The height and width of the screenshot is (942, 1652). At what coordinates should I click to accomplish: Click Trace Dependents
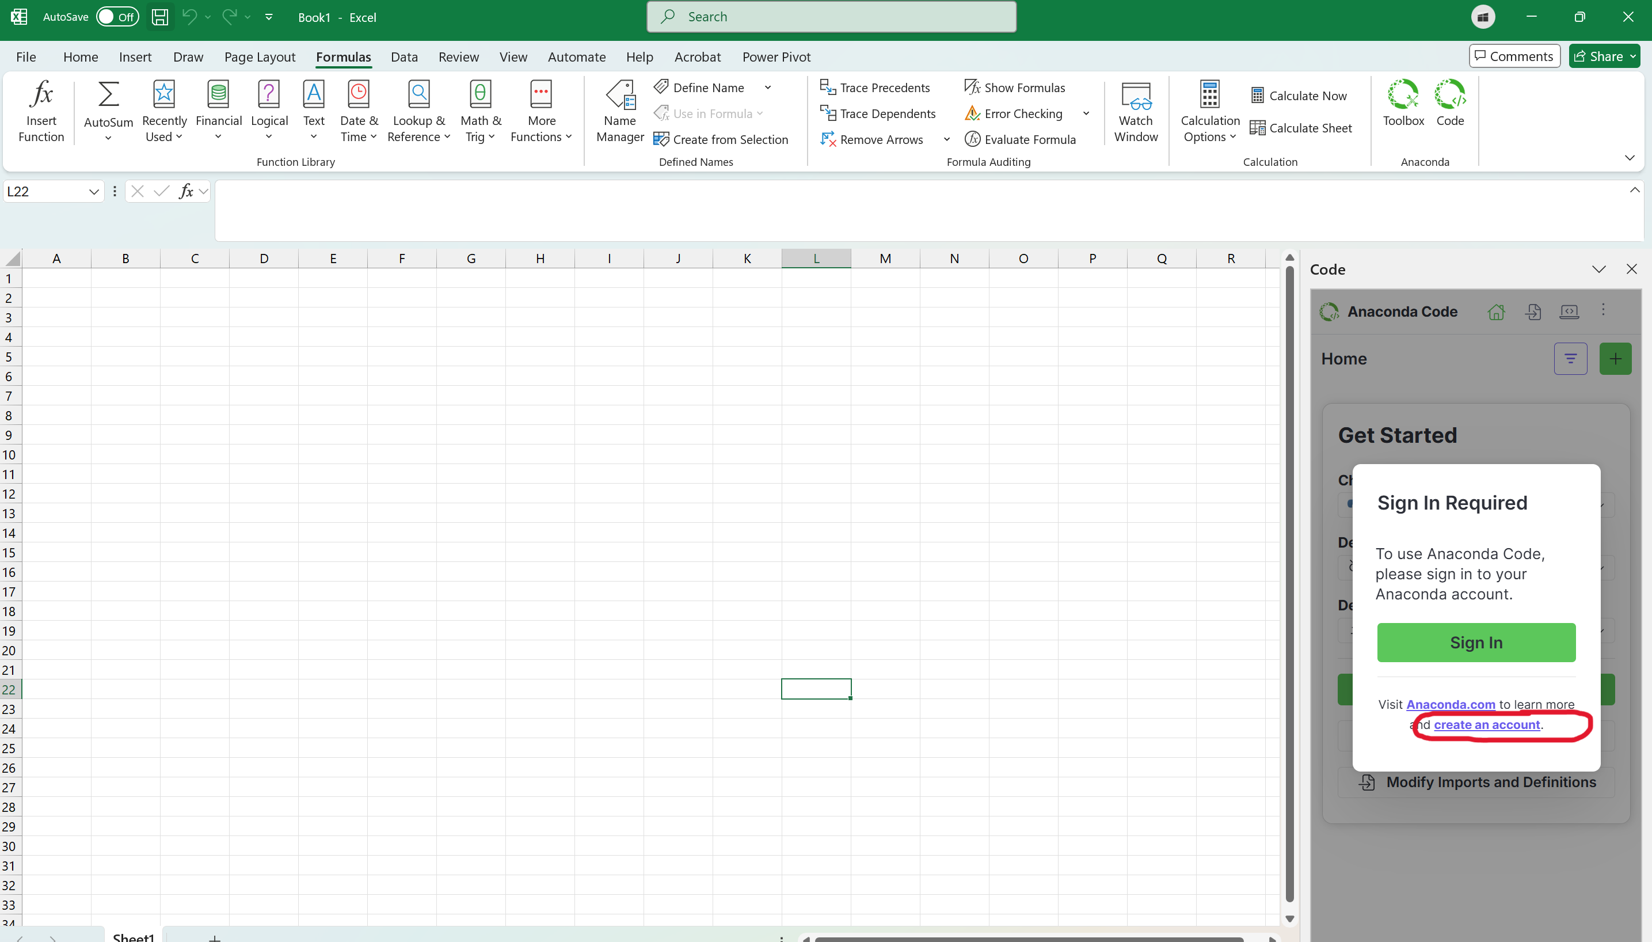[x=878, y=113]
